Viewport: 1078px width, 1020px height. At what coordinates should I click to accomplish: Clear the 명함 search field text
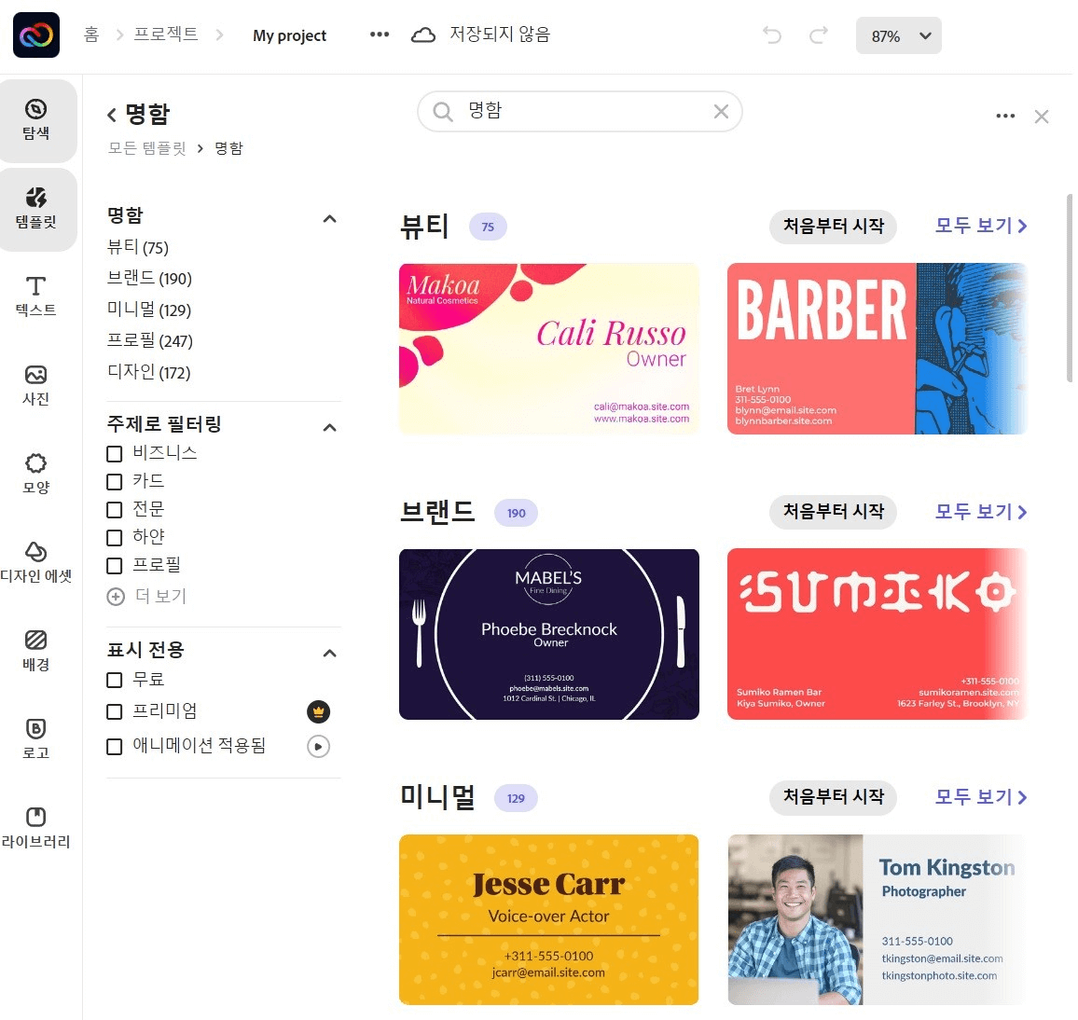click(x=721, y=111)
